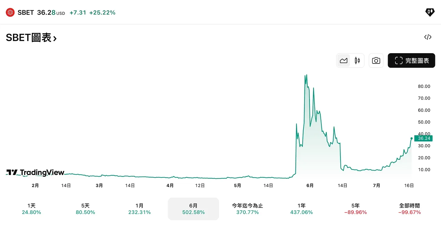Click the diamond candlestick badge icon

point(430,12)
